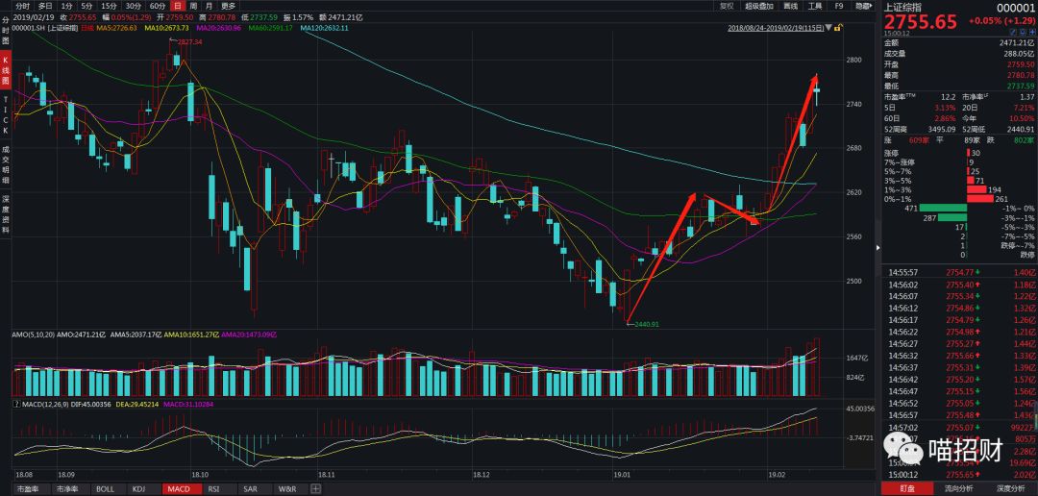The image size is (1038, 496).
Task: Click the 14:55:57 tick row
Action: pos(959,272)
